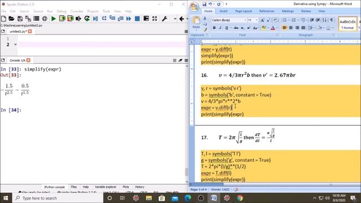Open the file list icon in Spyder toolbar
The width and height of the screenshot is (361, 203).
point(36,19)
